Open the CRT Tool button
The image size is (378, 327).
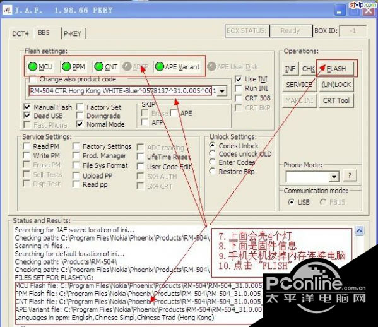click(336, 100)
